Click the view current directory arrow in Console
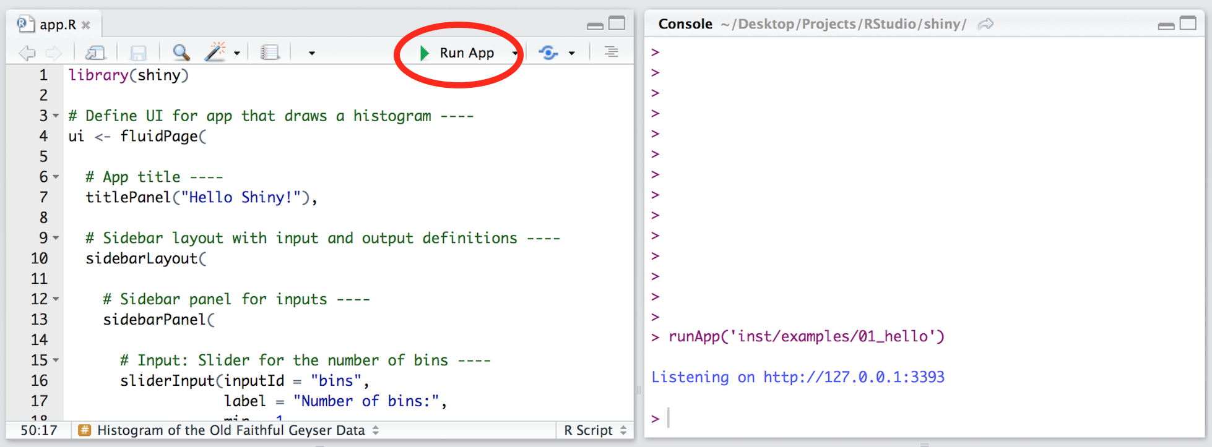 click(985, 24)
